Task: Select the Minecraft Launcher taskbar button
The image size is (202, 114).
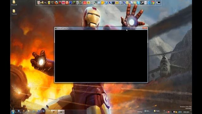Action: [61, 112]
